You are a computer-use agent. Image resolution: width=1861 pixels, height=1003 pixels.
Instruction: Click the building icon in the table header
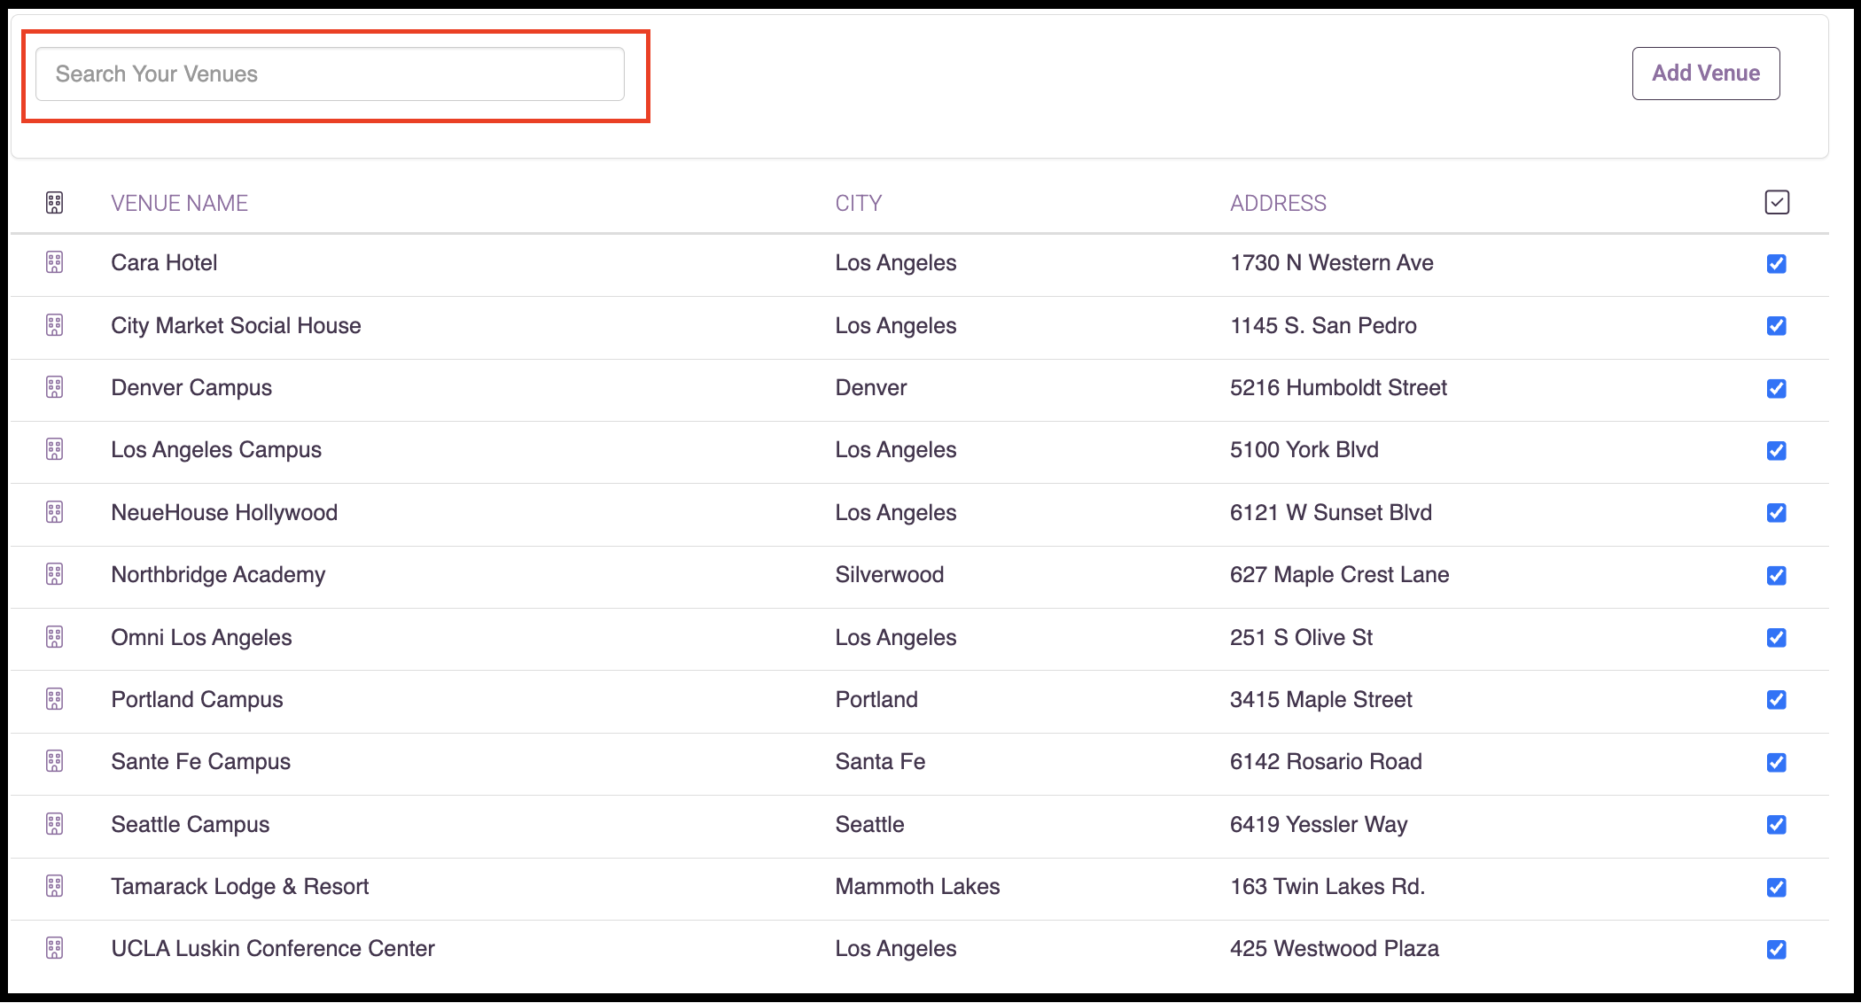click(54, 202)
